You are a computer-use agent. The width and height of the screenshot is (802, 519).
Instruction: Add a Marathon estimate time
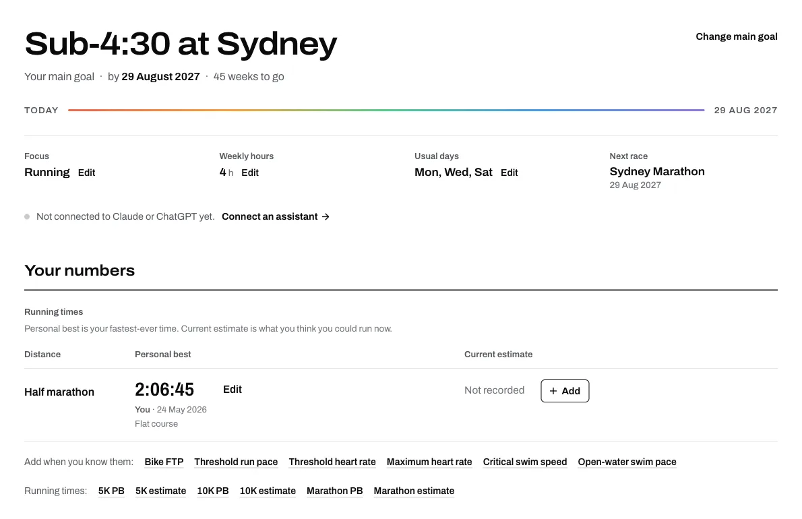[x=414, y=491]
